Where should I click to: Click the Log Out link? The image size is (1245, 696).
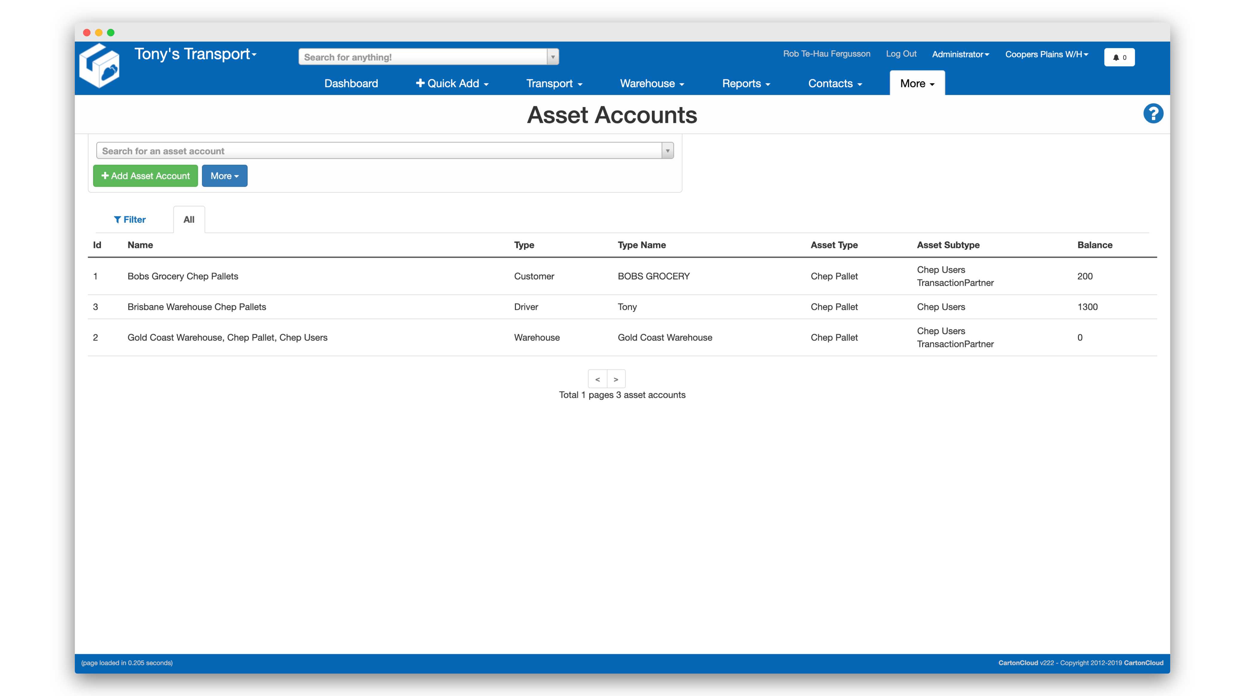point(901,54)
